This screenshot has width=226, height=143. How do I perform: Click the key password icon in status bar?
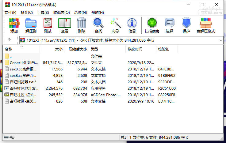coord(12,137)
